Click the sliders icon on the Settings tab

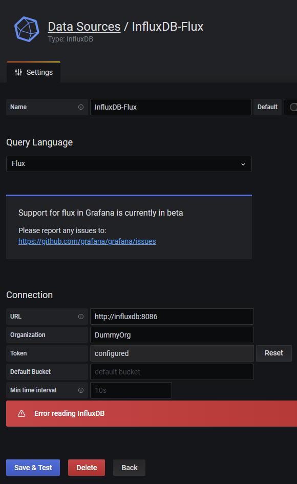pyautogui.click(x=18, y=72)
